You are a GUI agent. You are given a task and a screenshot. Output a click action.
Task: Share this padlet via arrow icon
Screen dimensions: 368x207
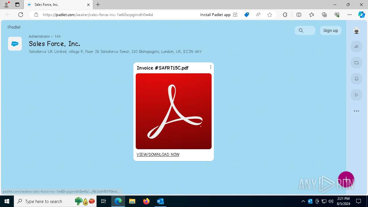356,47
